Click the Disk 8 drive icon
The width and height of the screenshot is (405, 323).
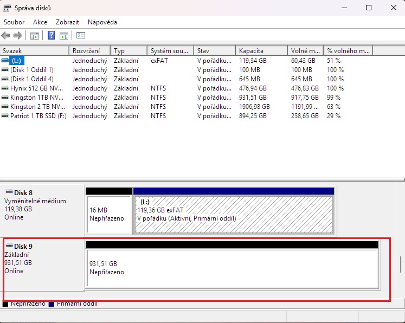pos(9,192)
